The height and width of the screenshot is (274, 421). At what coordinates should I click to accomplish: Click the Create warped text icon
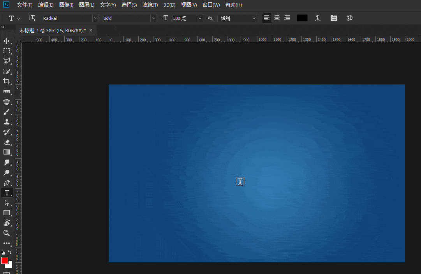pyautogui.click(x=318, y=18)
